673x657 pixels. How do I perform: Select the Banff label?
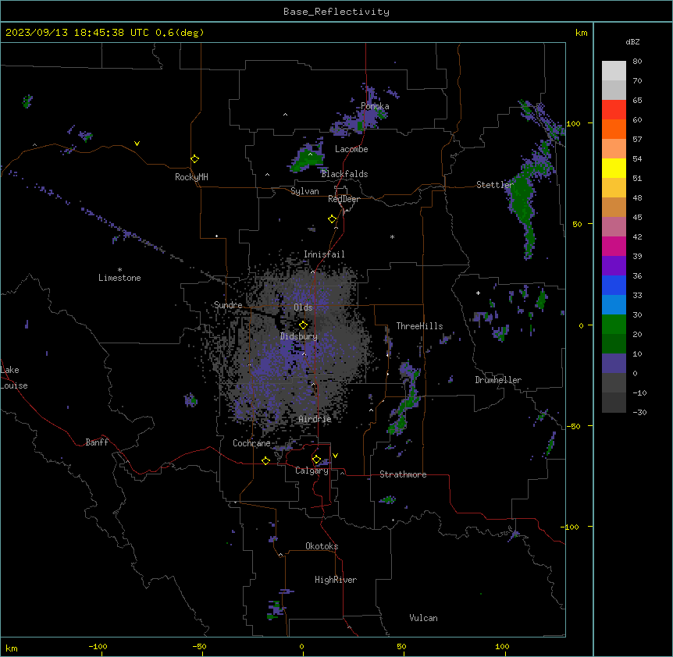tap(97, 442)
